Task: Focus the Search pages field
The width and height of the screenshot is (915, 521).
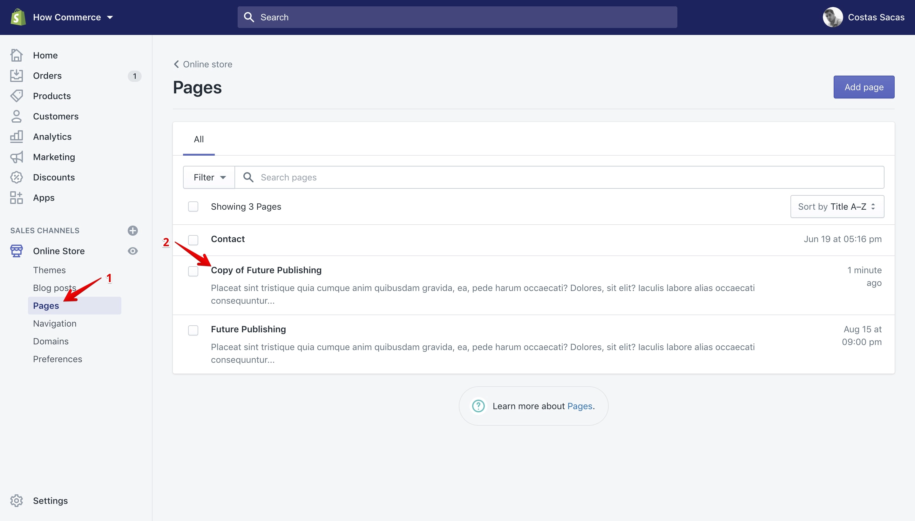Action: 559,177
